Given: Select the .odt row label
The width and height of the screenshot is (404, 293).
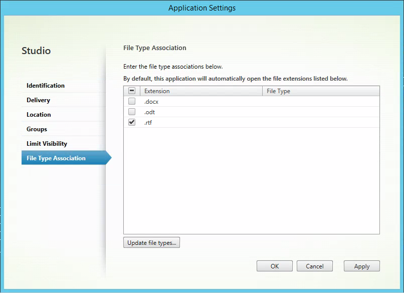Looking at the screenshot, I should coord(149,112).
